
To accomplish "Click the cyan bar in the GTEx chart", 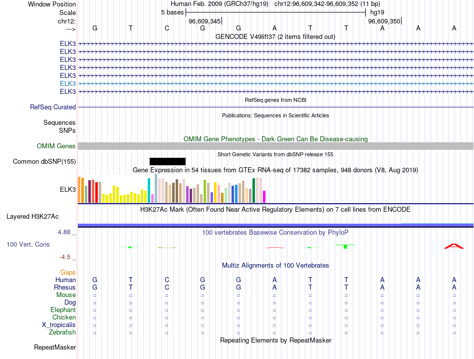I will 149,191.
